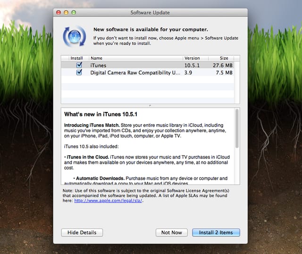Click the "Automatic Downloads." bullet text
This screenshot has height=254, width=302.
coord(101,178)
